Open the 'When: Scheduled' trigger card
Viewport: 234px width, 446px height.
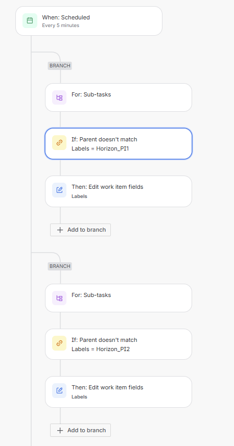coord(89,21)
